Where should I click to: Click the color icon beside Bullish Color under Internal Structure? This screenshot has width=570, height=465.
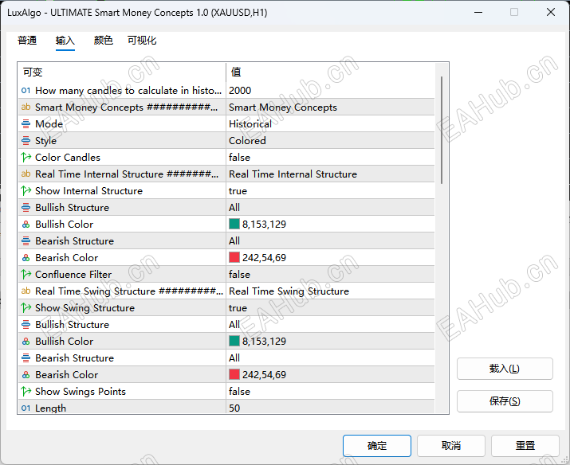click(x=26, y=225)
